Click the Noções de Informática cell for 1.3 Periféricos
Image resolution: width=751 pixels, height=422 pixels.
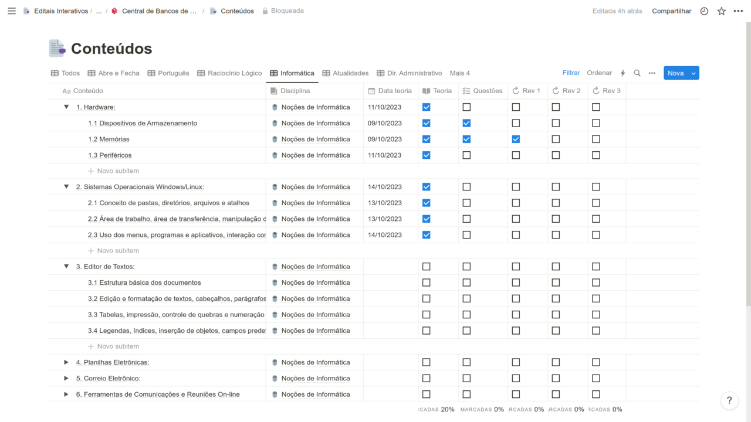click(314, 155)
